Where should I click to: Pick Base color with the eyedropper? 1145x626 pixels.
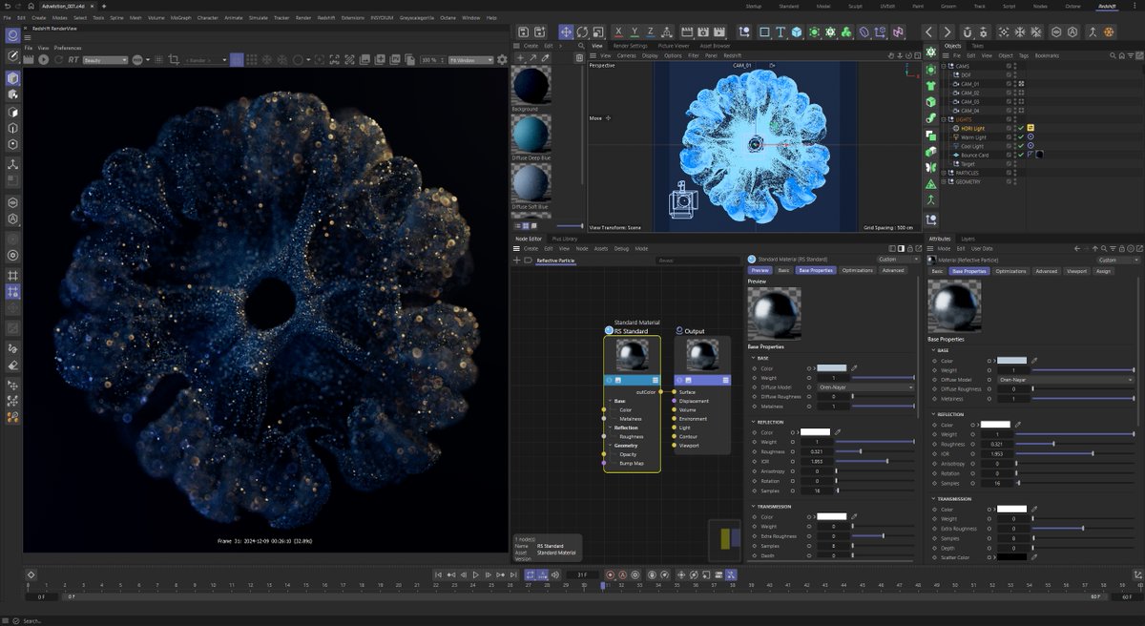point(1032,361)
